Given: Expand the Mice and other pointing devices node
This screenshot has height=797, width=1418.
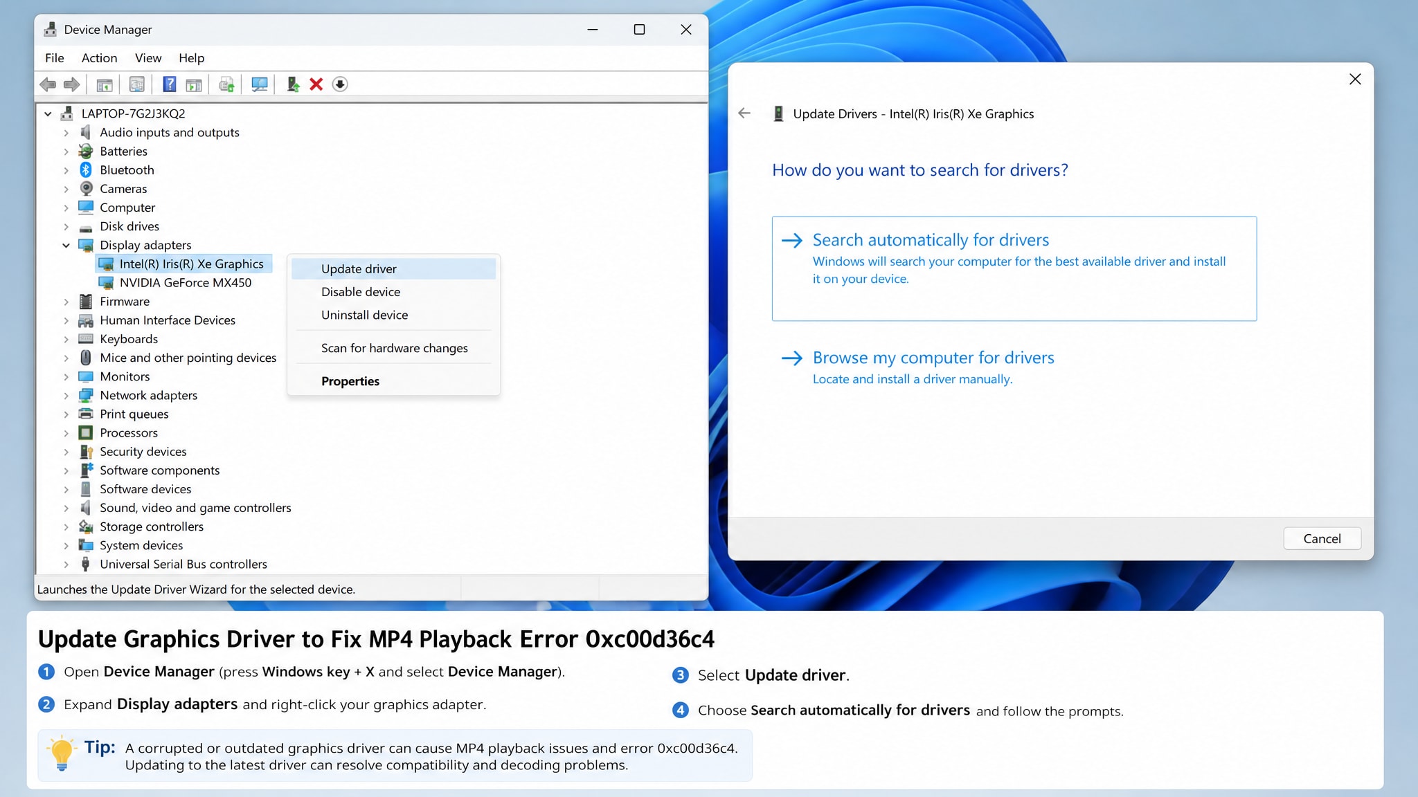Looking at the screenshot, I should [66, 358].
